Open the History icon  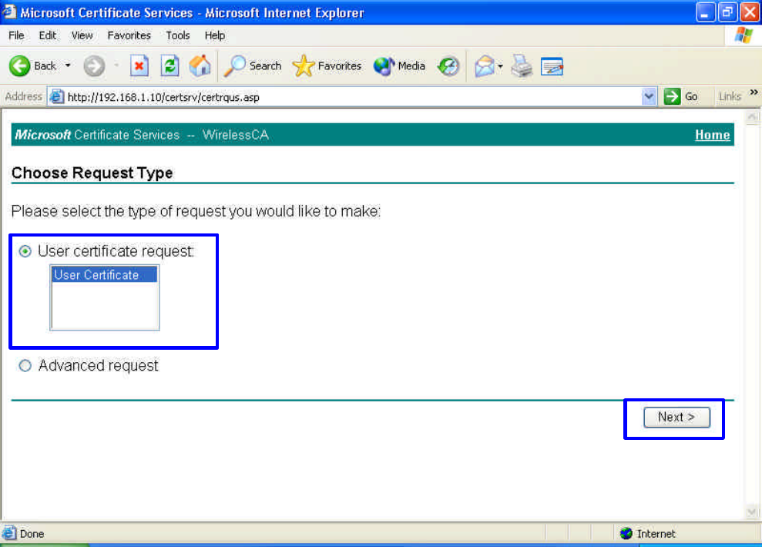point(448,66)
